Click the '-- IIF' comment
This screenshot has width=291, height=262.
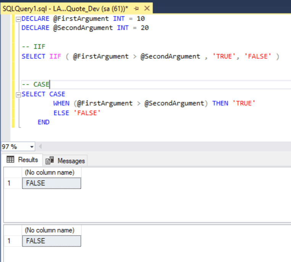click(33, 47)
